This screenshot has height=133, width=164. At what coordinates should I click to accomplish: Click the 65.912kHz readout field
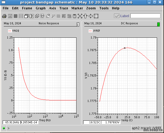12,122
